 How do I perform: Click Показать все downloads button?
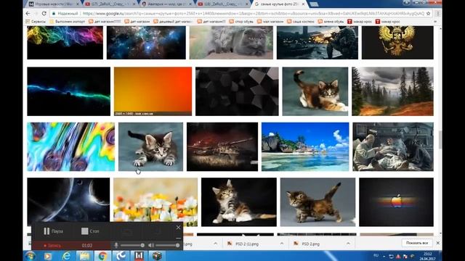click(416, 243)
